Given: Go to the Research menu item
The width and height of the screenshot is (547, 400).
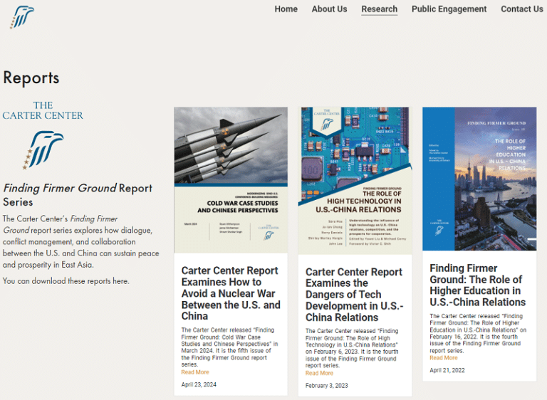Looking at the screenshot, I should (379, 9).
